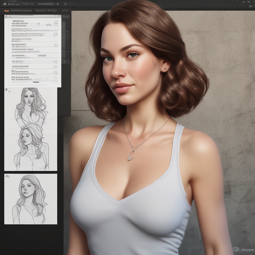
Task: Click the first heading line in the text document
Action: pyautogui.click(x=17, y=21)
